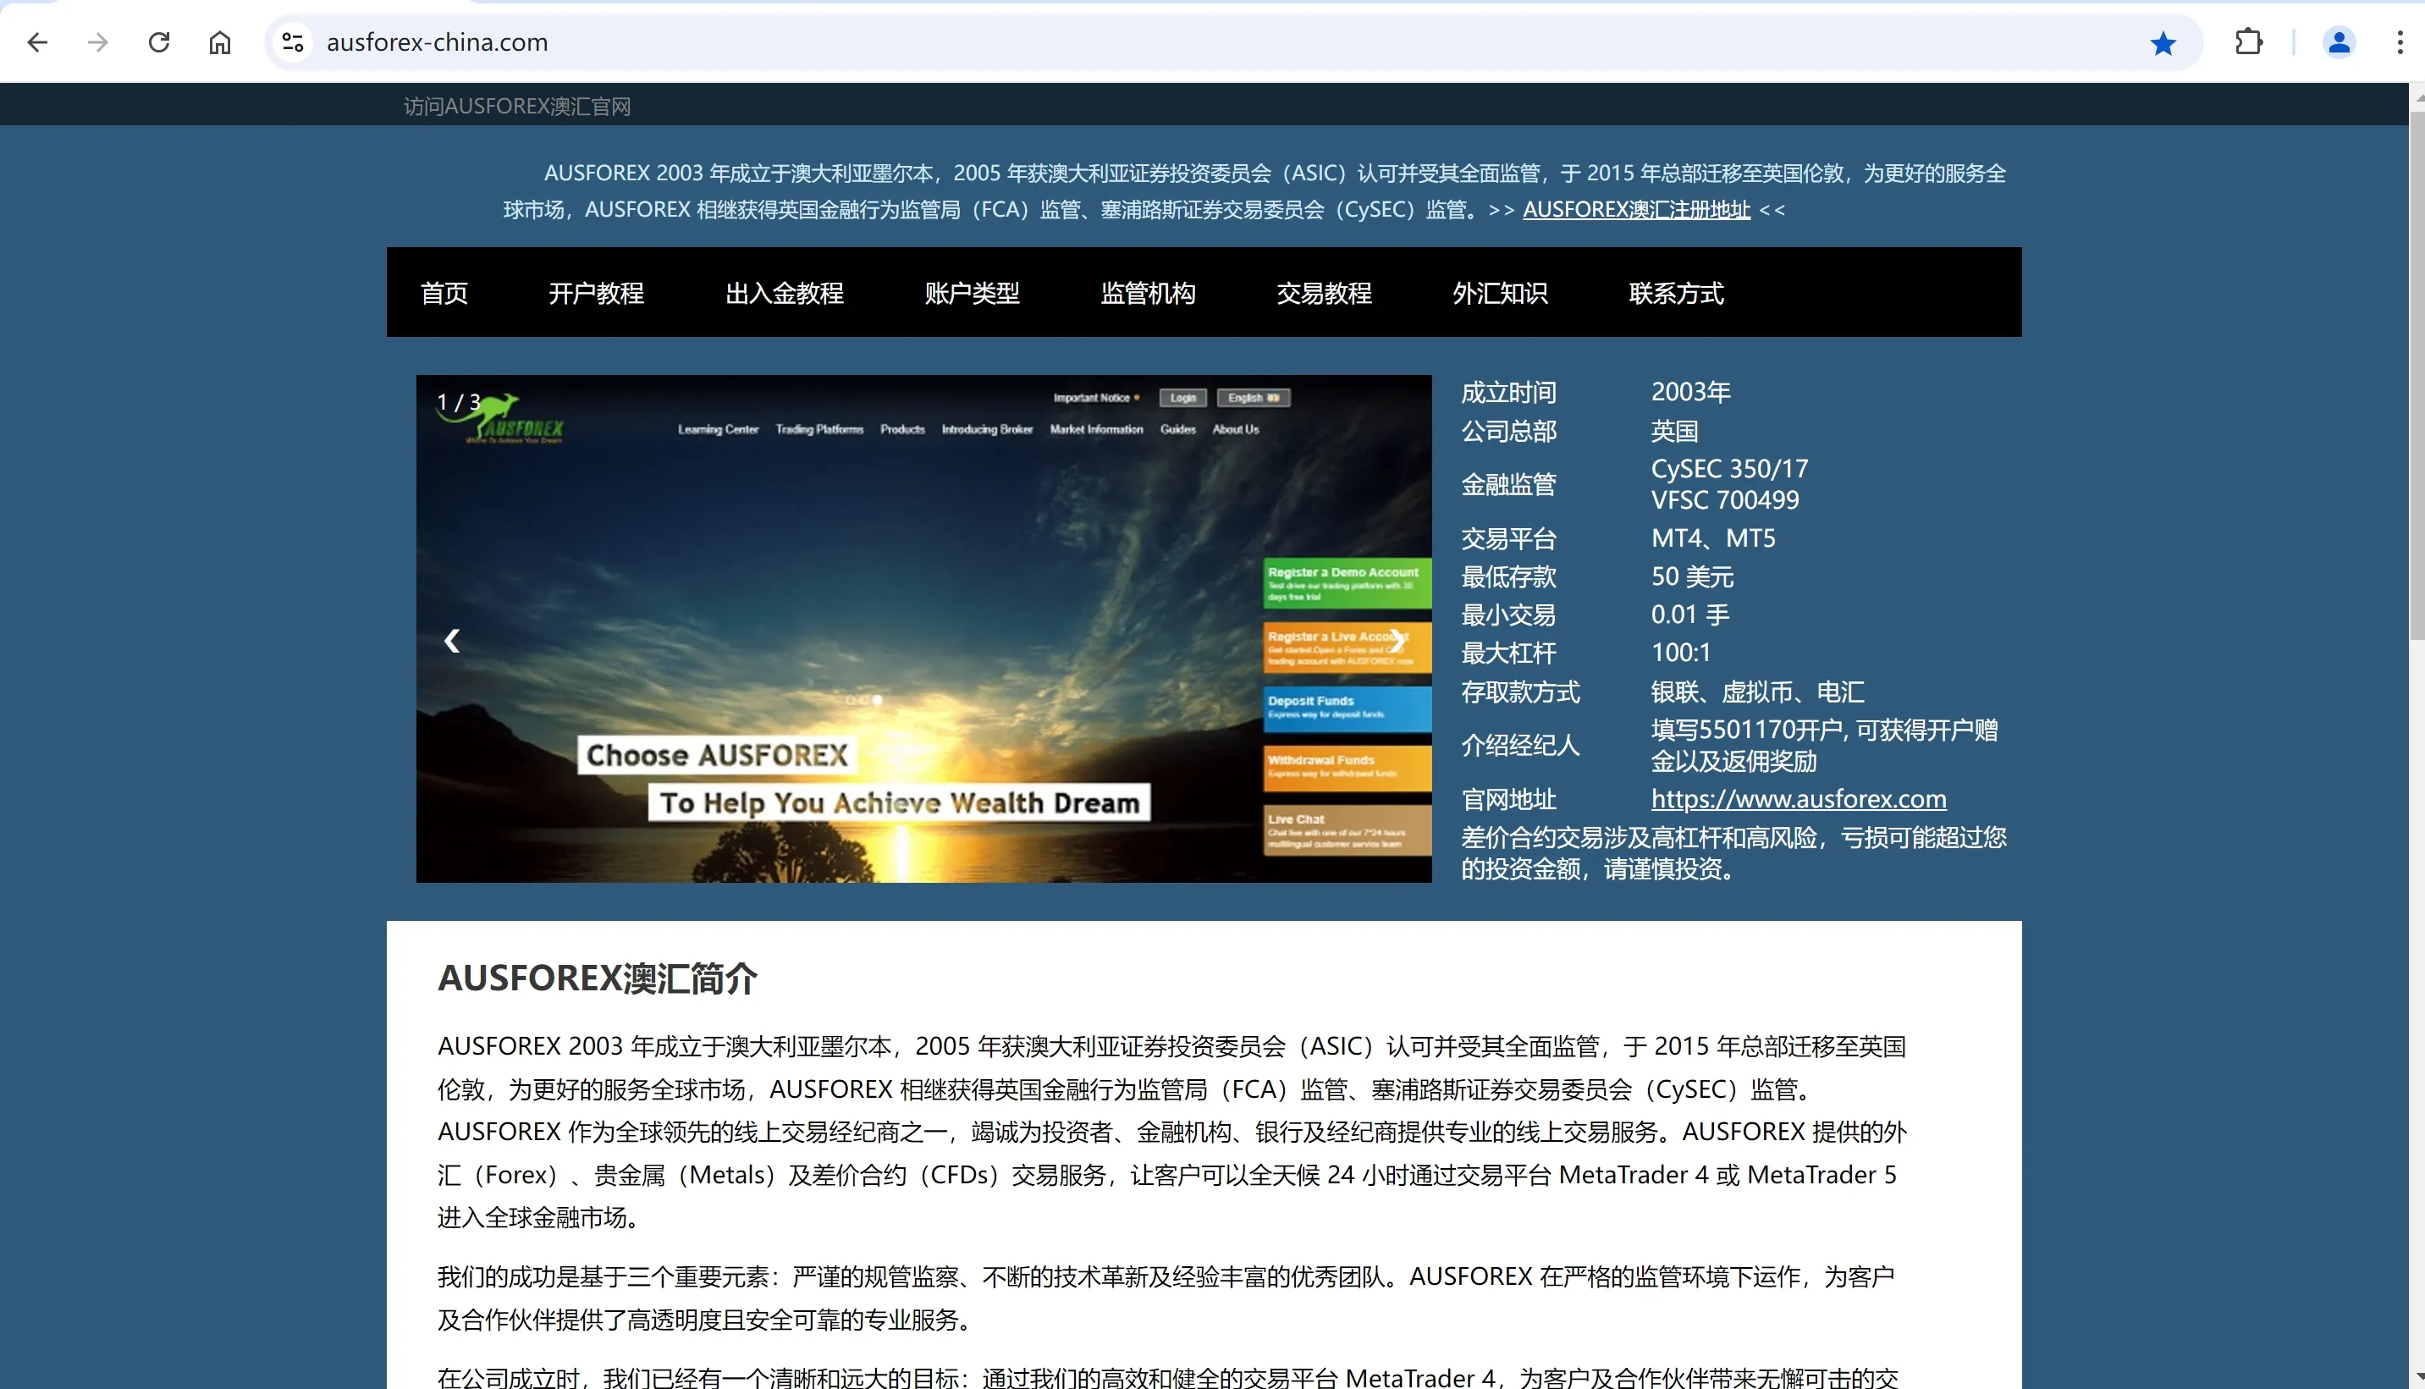Image resolution: width=2425 pixels, height=1389 pixels.
Task: Click the CySEC 350/17 text
Action: click(x=1728, y=468)
